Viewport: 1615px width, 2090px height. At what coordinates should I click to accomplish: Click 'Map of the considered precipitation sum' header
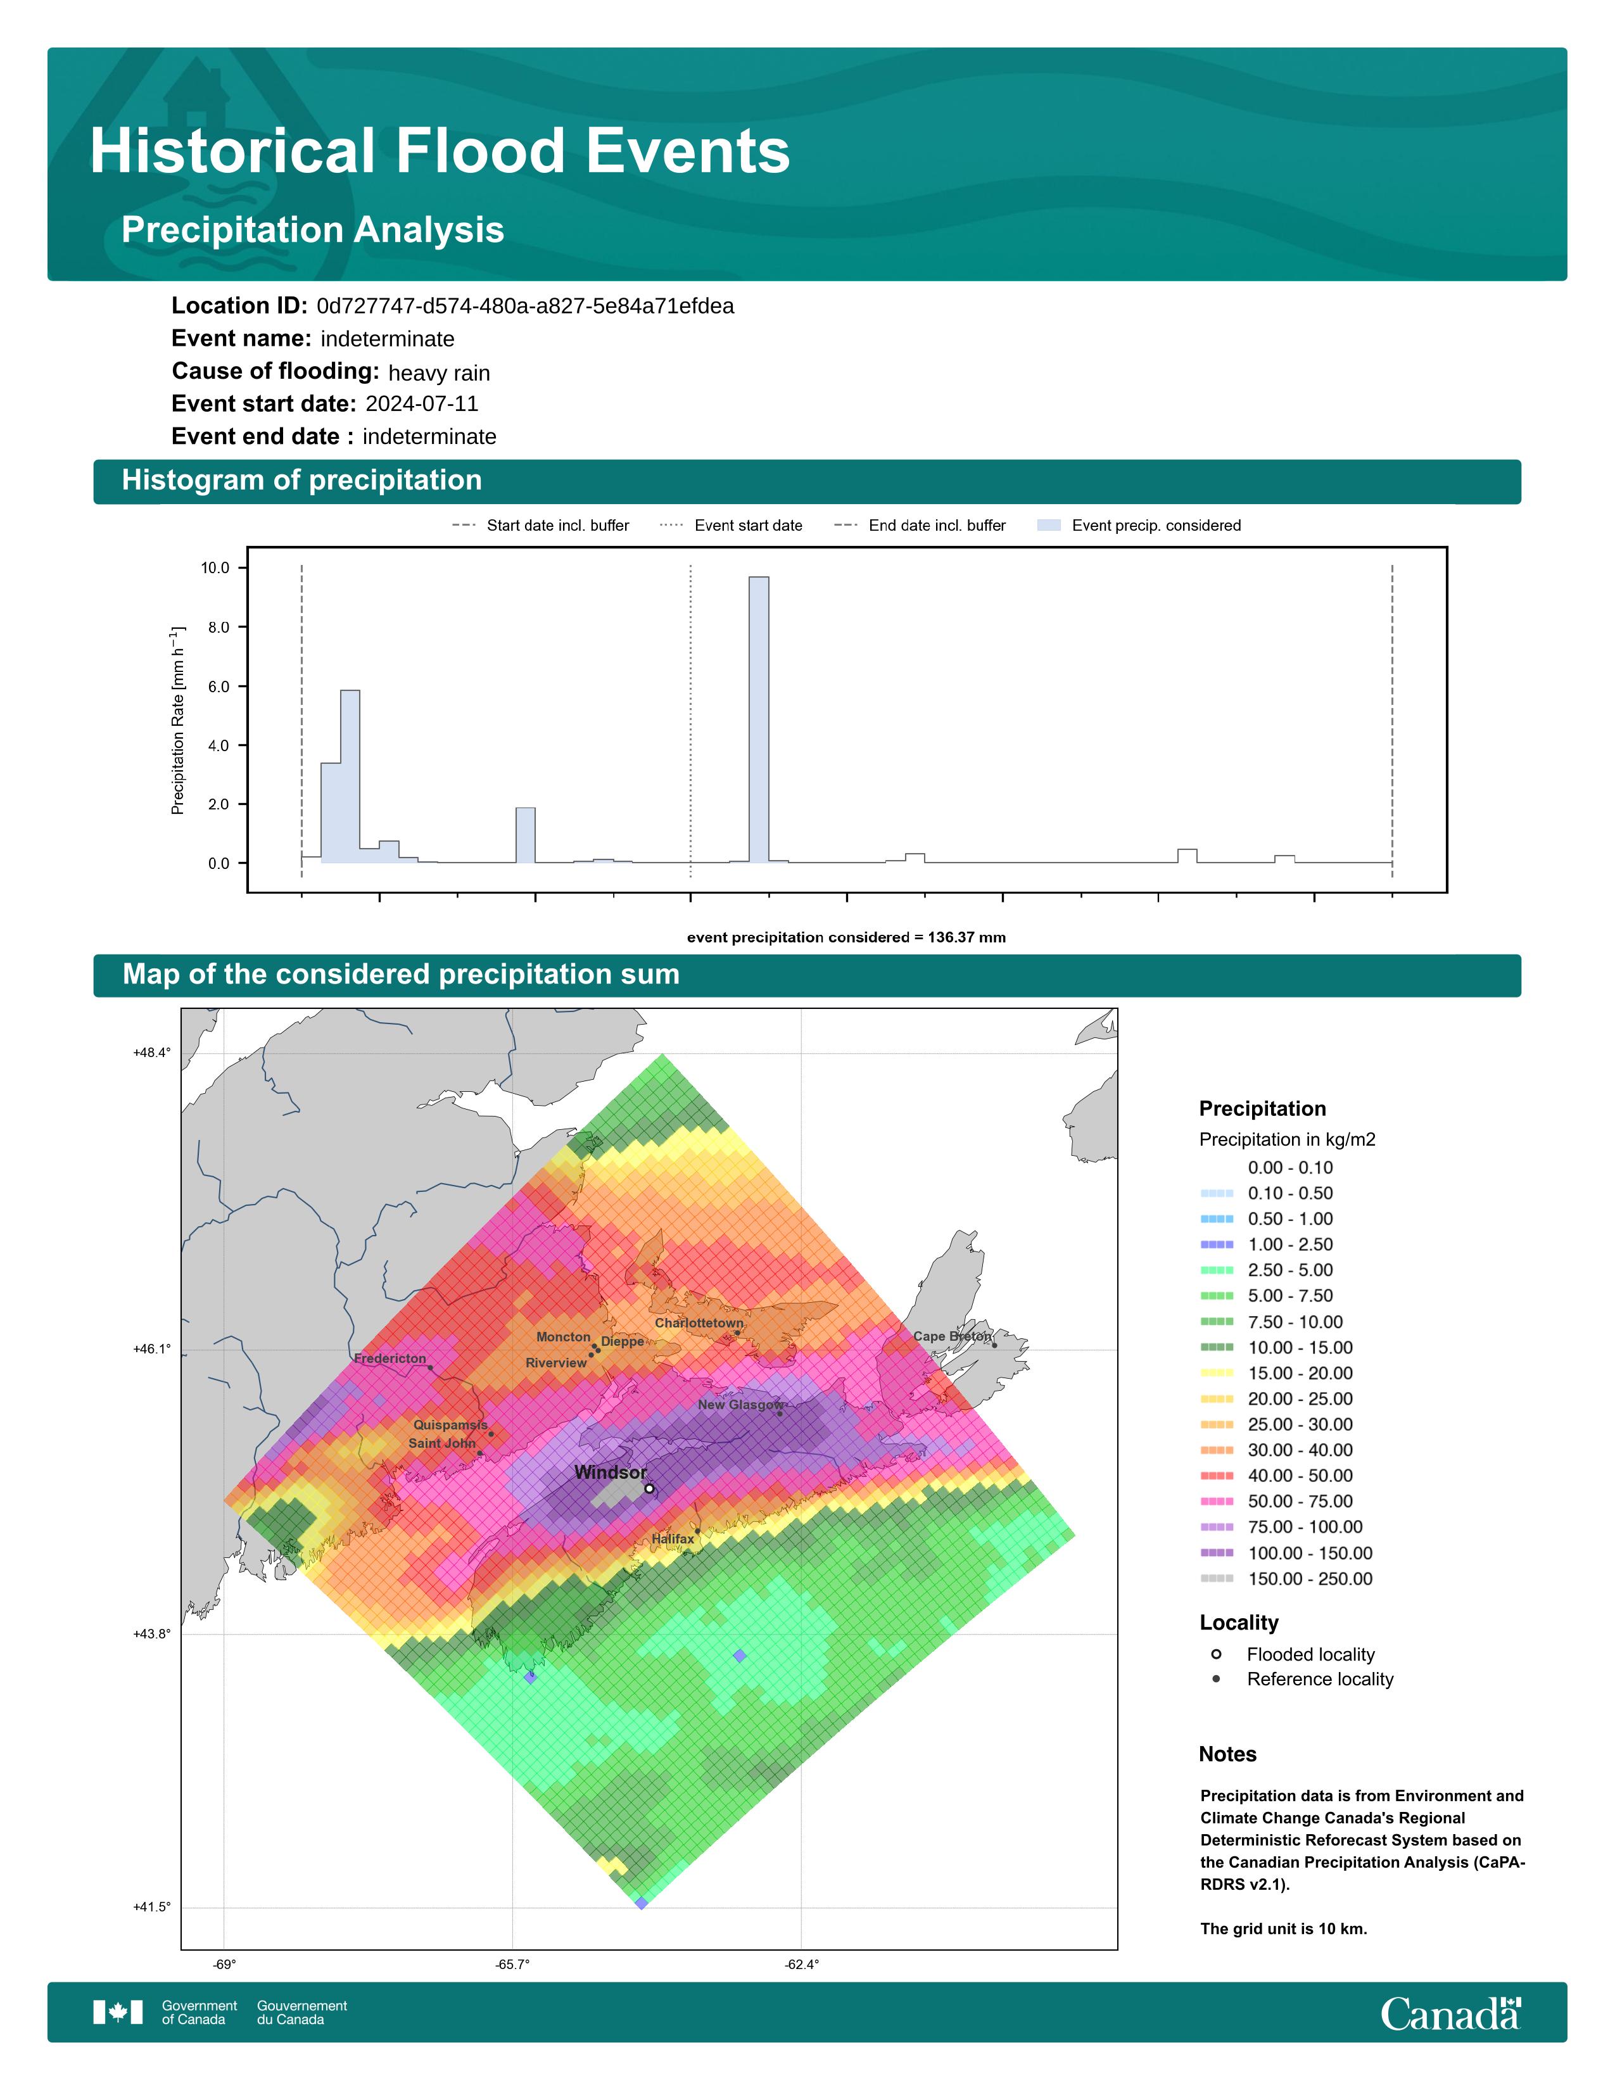[x=807, y=975]
